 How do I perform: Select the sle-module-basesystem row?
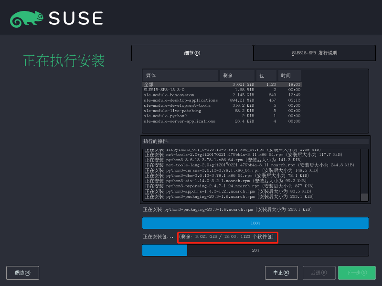[x=191, y=95]
